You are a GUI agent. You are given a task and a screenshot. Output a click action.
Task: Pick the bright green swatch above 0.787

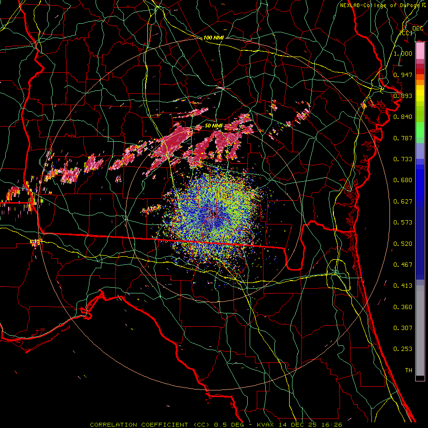(420, 130)
